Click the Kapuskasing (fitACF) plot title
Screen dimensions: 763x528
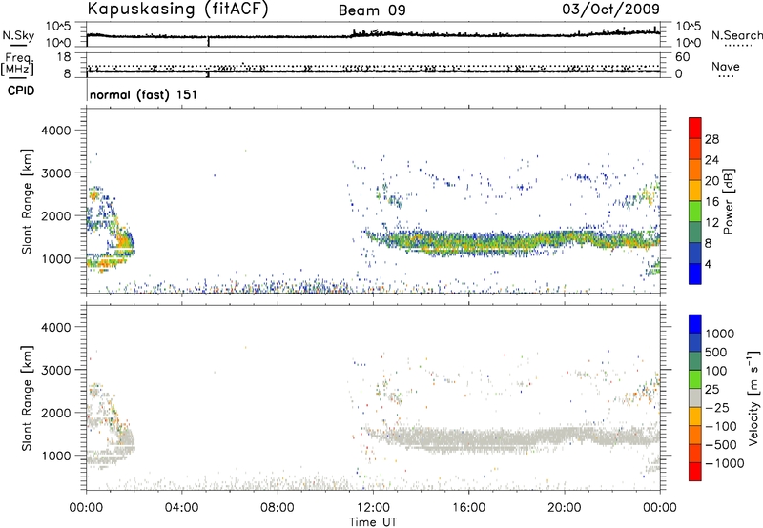click(177, 9)
